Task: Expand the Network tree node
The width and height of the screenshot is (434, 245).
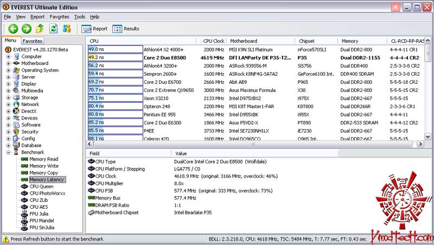Action: pyautogui.click(x=8, y=104)
